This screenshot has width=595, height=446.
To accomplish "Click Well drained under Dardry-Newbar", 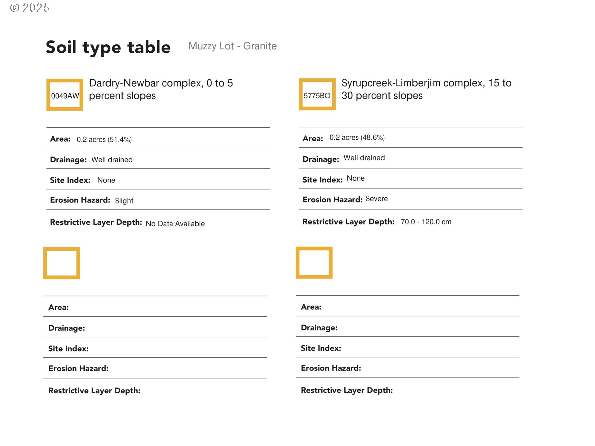I will coord(112,160).
